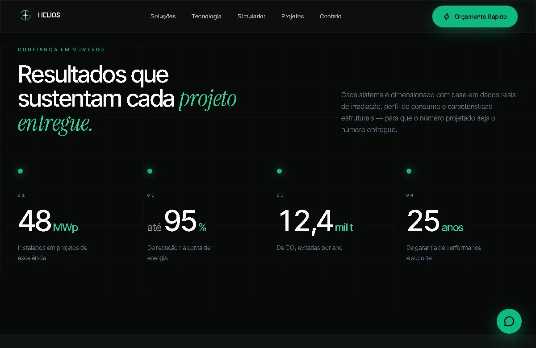Screen dimensions: 536x348
Task: Click the 12,4 mil t statistic
Action: click(316, 221)
